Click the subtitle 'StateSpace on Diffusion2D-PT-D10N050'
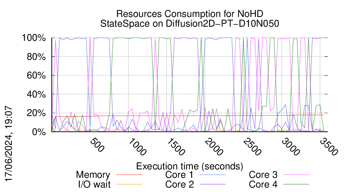This screenshot has height=192, width=345. [190, 23]
